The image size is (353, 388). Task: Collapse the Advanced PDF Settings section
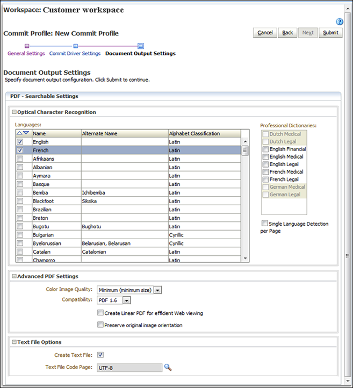coord(15,276)
